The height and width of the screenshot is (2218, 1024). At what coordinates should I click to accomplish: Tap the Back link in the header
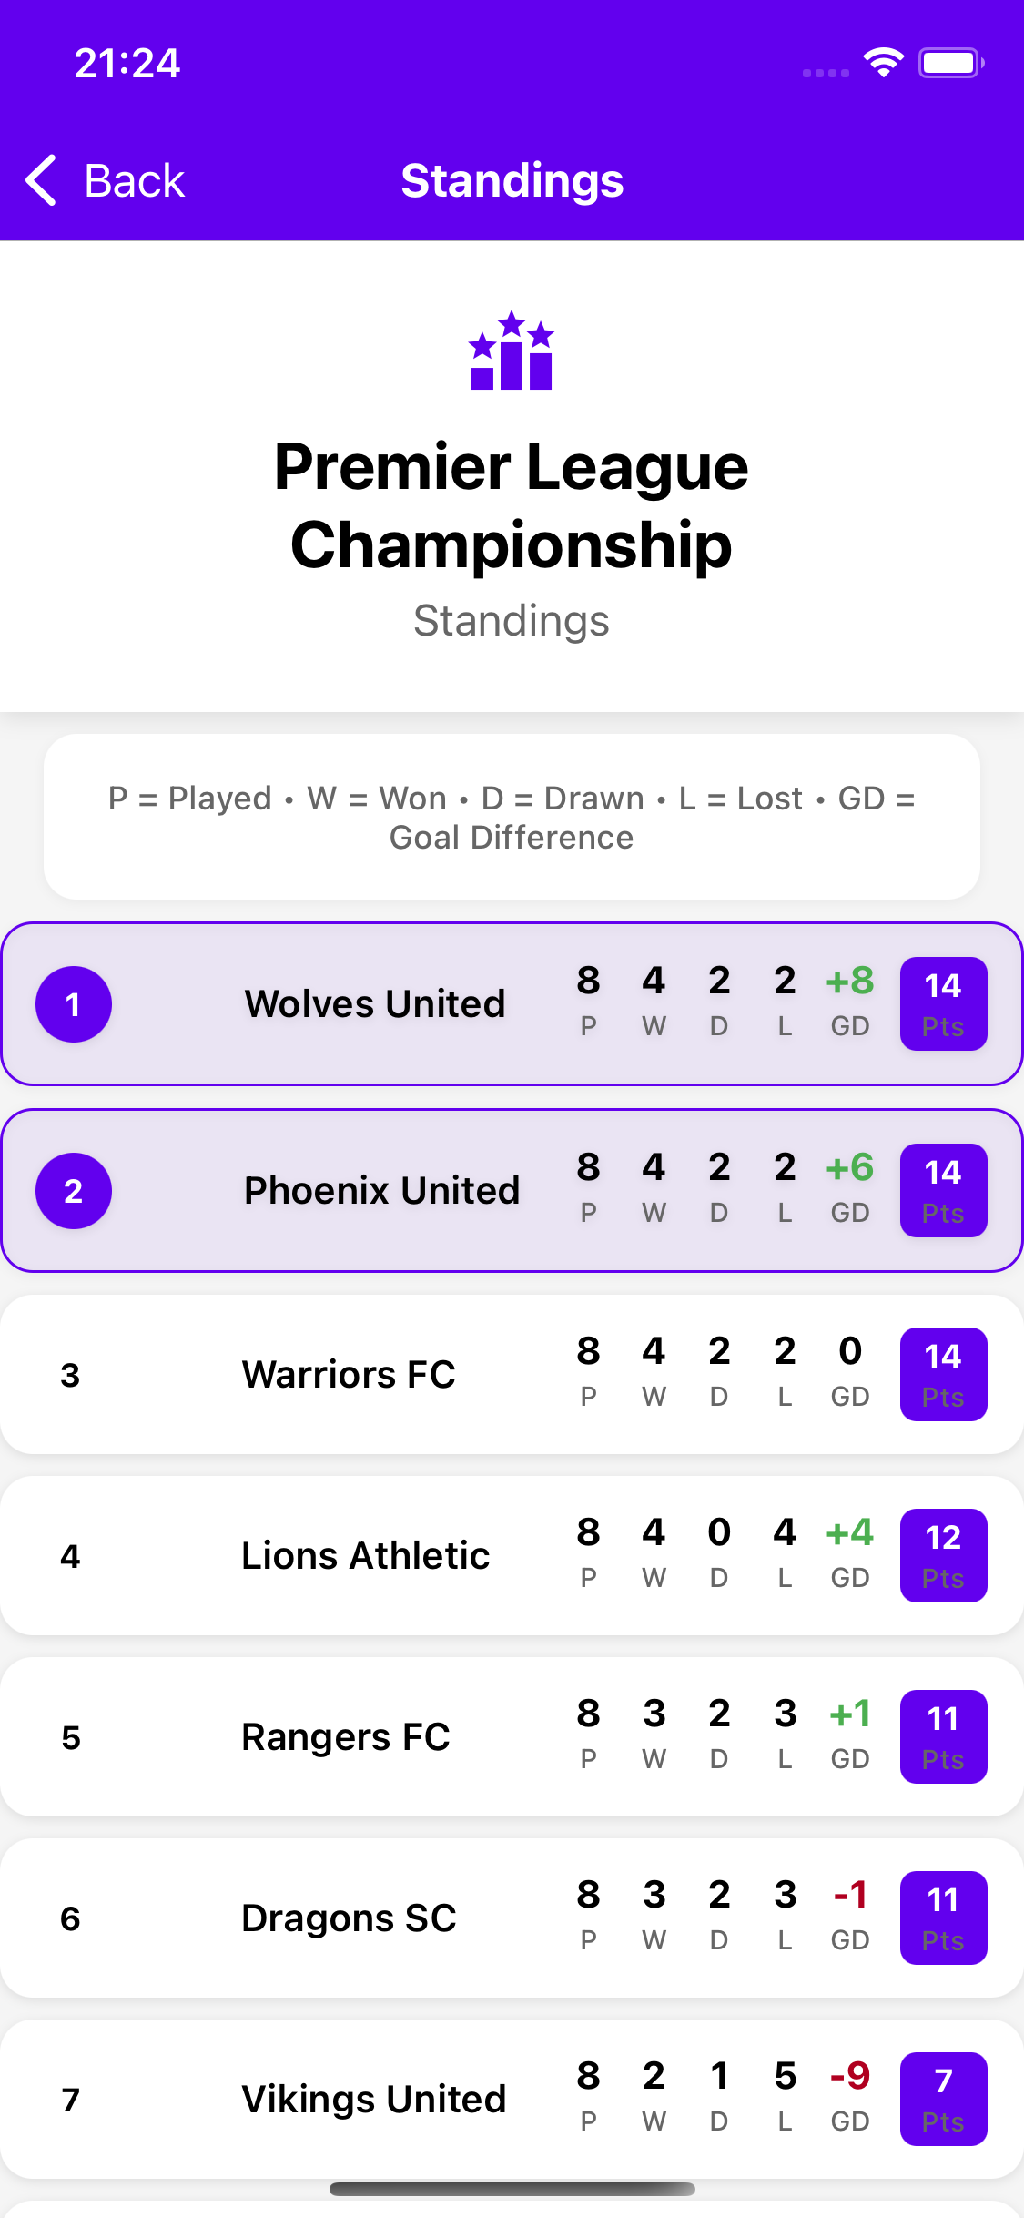pyautogui.click(x=134, y=180)
